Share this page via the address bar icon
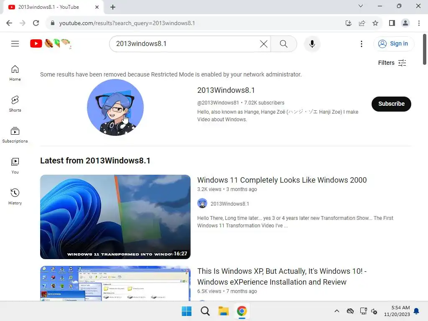The height and width of the screenshot is (321, 428). tap(362, 23)
